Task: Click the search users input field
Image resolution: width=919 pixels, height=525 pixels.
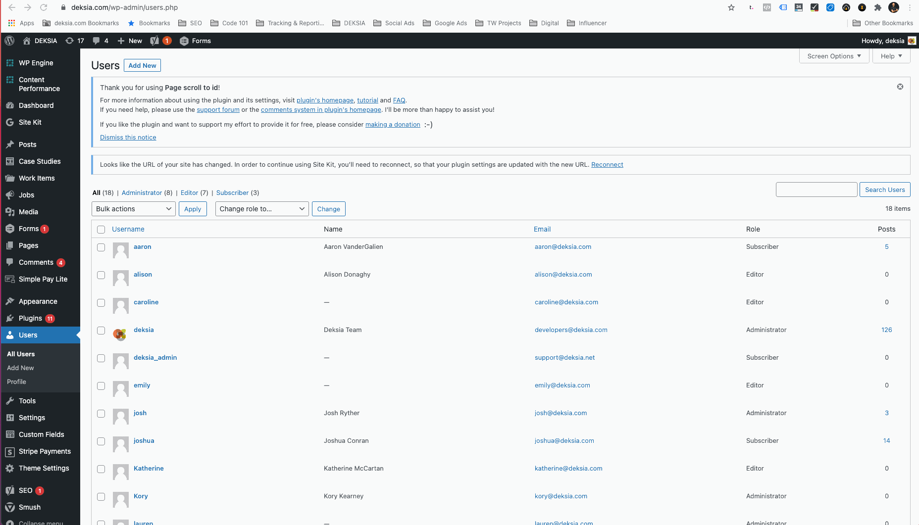Action: click(816, 190)
